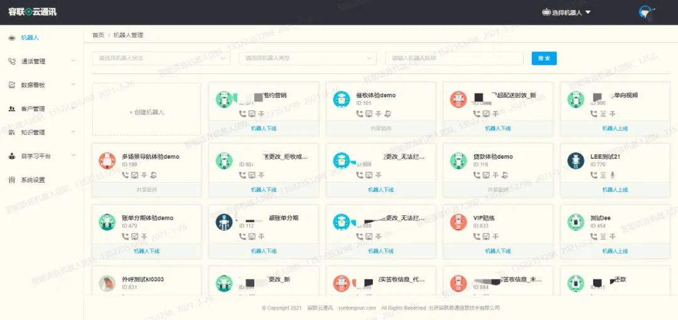This screenshot has height=320, width=678.
Task: Open the 请选择机器人类型 dropdown
Action: point(308,58)
